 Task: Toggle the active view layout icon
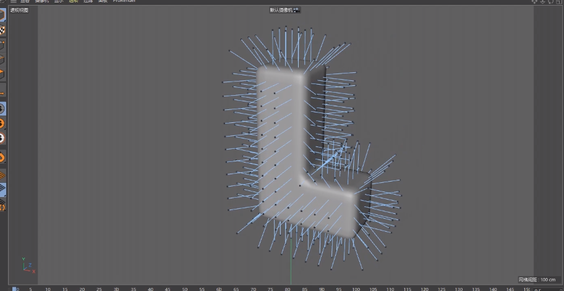[559, 1]
